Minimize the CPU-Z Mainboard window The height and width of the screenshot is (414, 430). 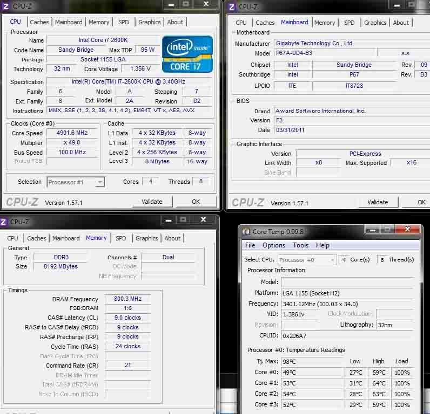pos(397,5)
